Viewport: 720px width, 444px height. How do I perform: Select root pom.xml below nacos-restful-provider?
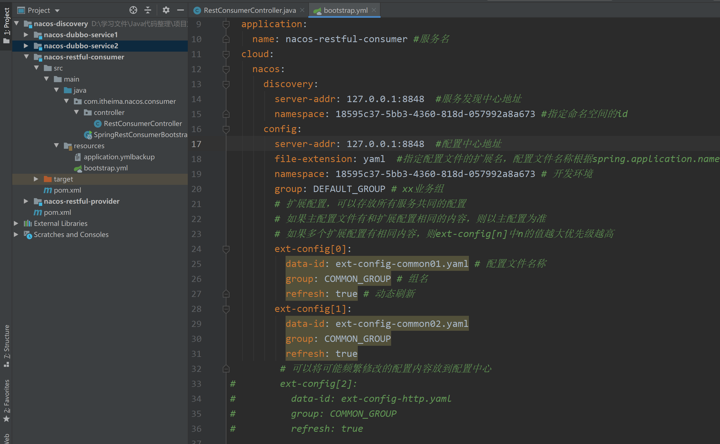[x=57, y=212]
